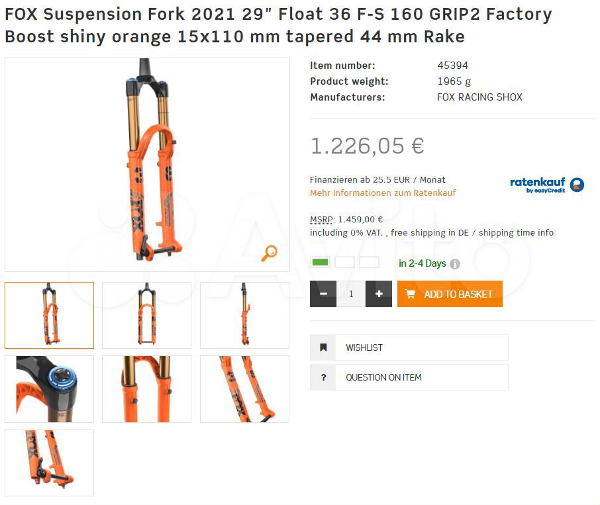
Task: Add item to the Wishlist
Action: coord(409,347)
